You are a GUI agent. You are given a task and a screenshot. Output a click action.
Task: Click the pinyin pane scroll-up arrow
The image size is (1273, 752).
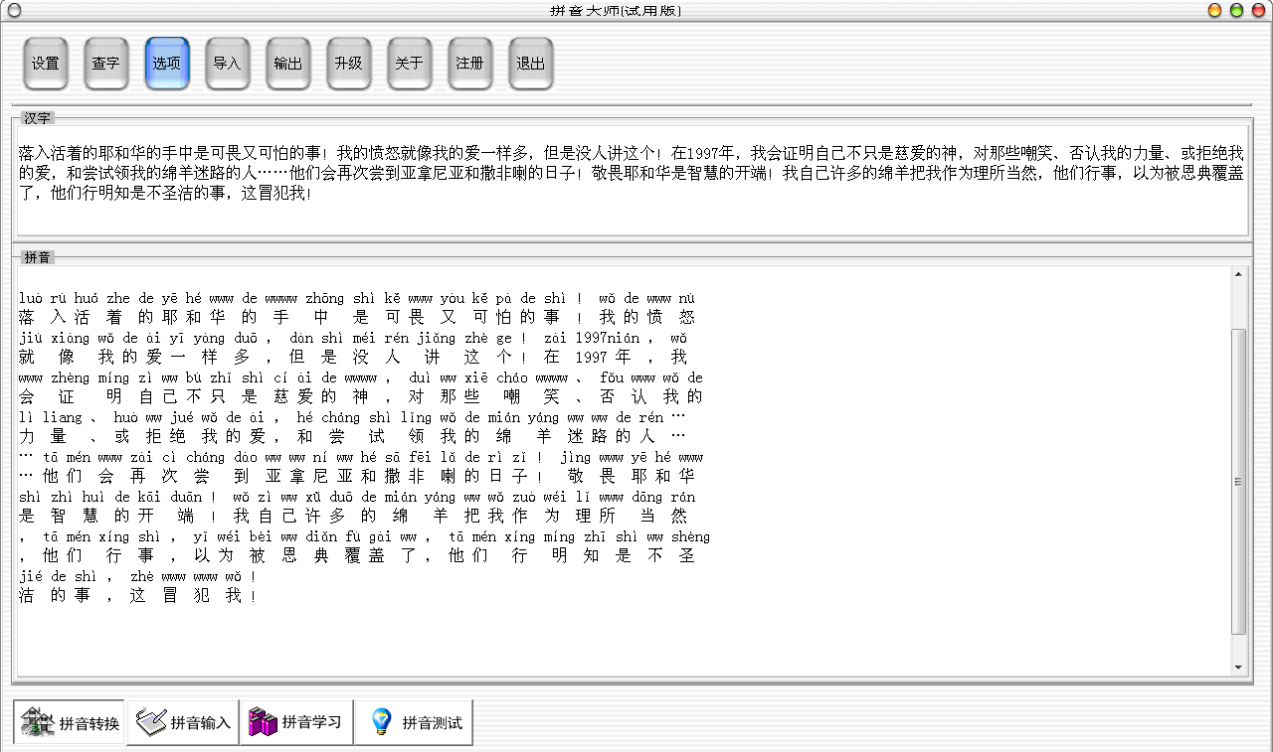tap(1238, 274)
